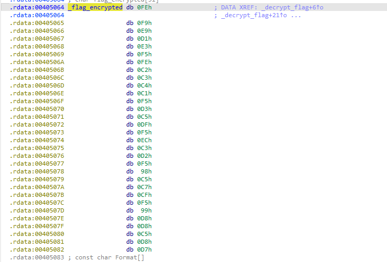The image size is (387, 262).
Task: Select the _flag_encrypted label
Action: pyautogui.click(x=95, y=7)
